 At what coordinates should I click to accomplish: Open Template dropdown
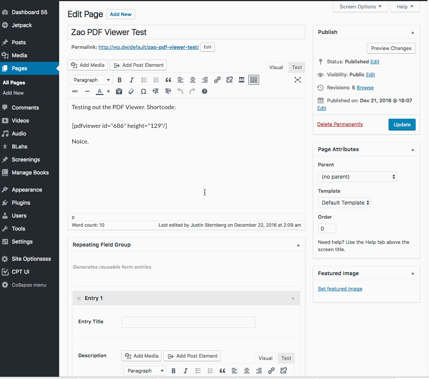[344, 203]
